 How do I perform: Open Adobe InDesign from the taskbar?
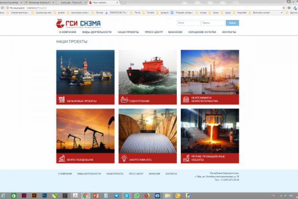tap(24, 196)
